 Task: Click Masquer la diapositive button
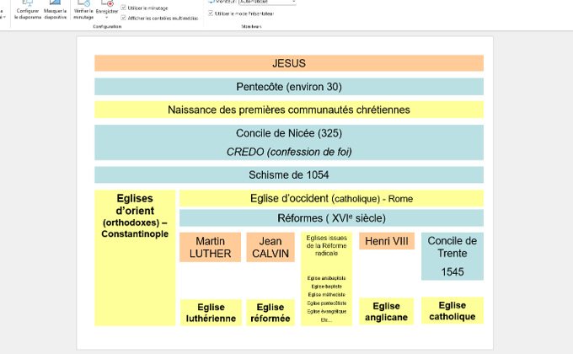click(55, 10)
